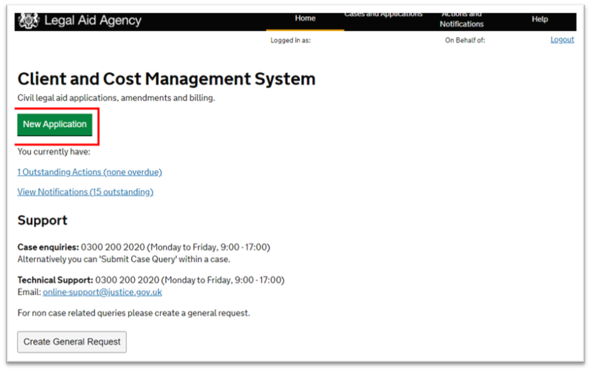Click the 'For non case related queries' text

[133, 314]
